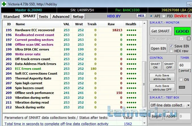The image size is (192, 126).
Task: Click the Tresh column header
Action: click(92, 24)
